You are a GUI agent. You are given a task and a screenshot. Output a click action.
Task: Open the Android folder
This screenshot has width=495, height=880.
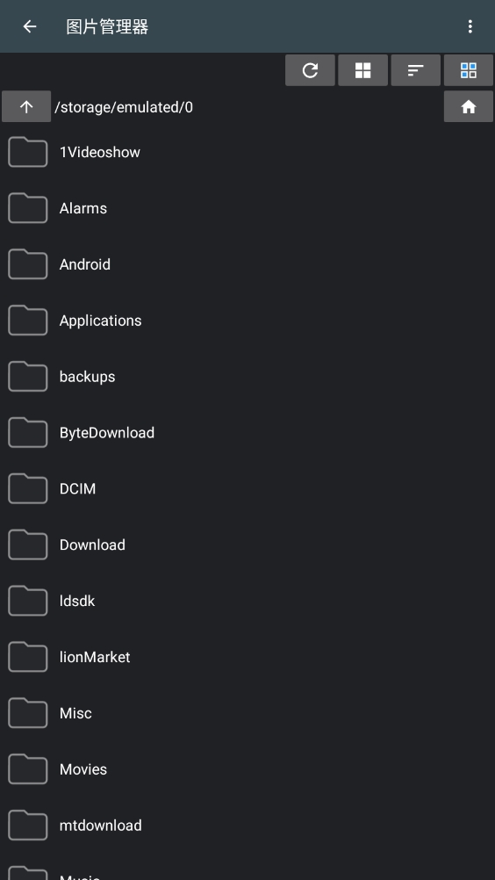247,264
